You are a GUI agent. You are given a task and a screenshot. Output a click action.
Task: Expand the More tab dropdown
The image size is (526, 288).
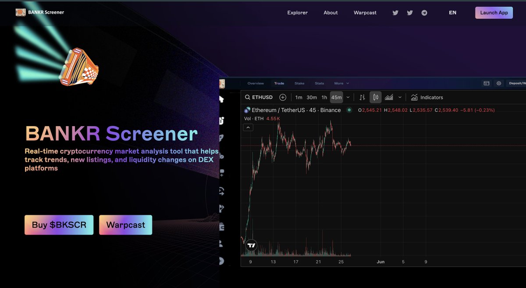tap(341, 83)
